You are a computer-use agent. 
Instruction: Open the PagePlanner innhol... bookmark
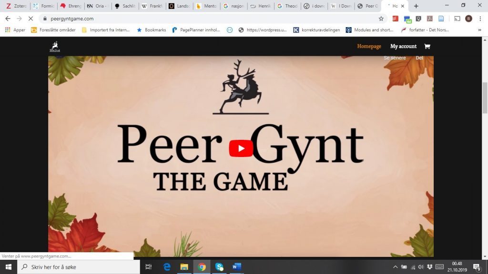point(196,30)
